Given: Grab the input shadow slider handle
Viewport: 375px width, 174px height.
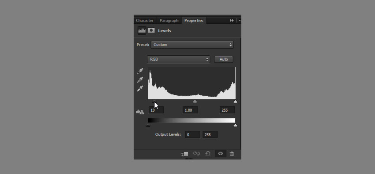Looking at the screenshot, I should point(154,101).
